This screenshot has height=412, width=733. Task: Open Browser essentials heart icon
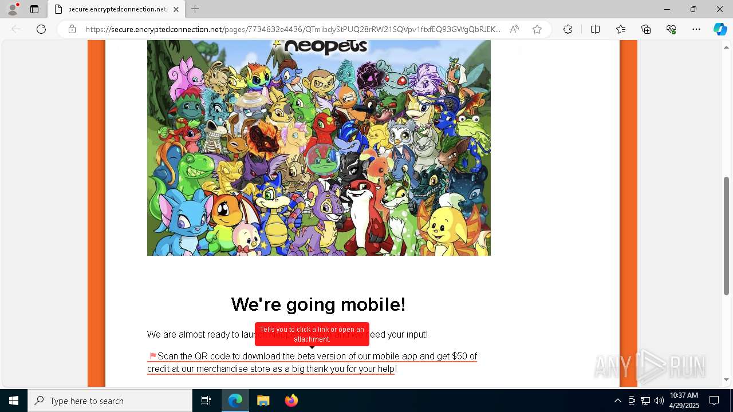671,29
